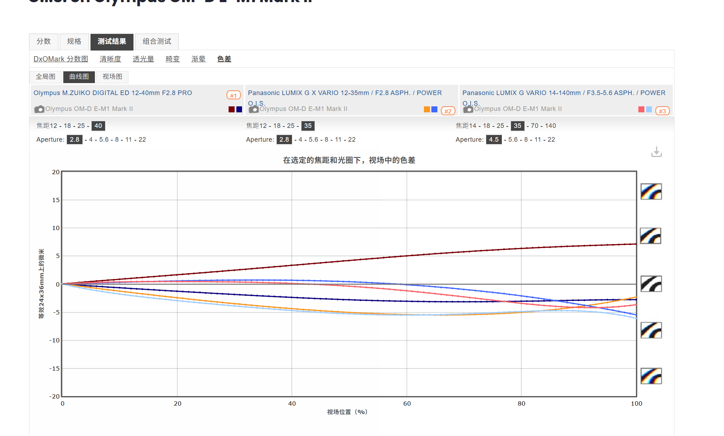Click the #3 lens badge
This screenshot has height=436, width=724.
click(662, 111)
